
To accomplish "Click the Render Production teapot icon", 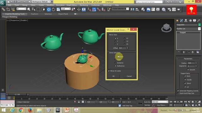I will point(179,9).
